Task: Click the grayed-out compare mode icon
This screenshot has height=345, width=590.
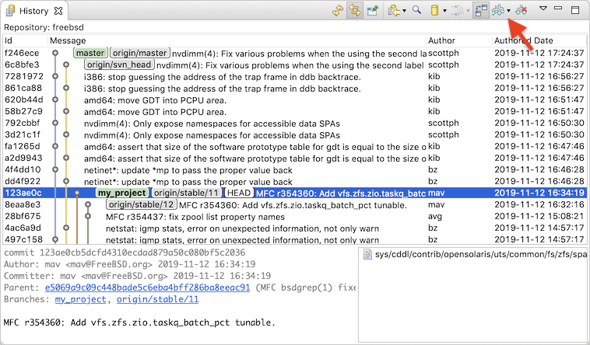Action: coord(457,11)
